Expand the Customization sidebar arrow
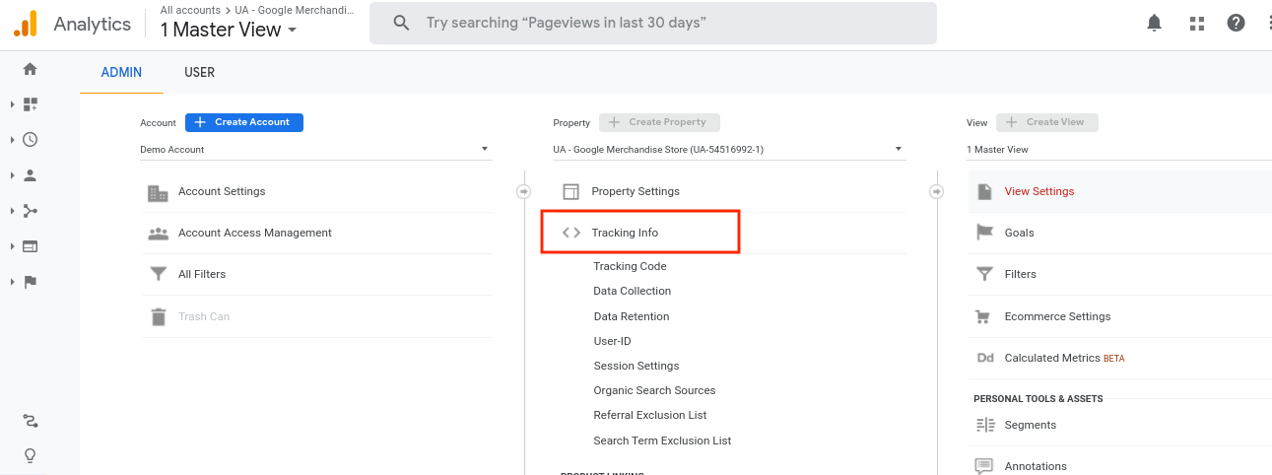The image size is (1272, 475). [12, 104]
